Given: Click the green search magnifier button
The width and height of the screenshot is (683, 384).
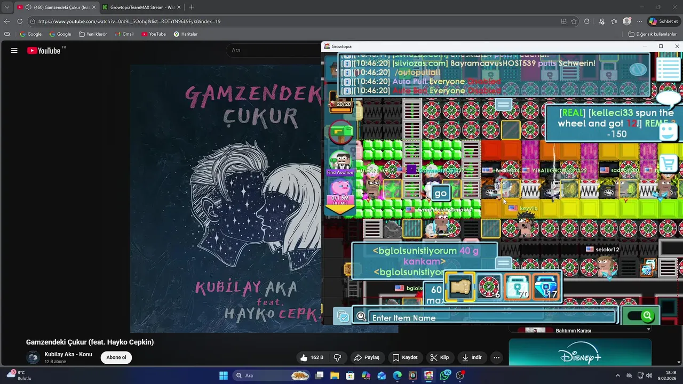Looking at the screenshot, I should (647, 316).
